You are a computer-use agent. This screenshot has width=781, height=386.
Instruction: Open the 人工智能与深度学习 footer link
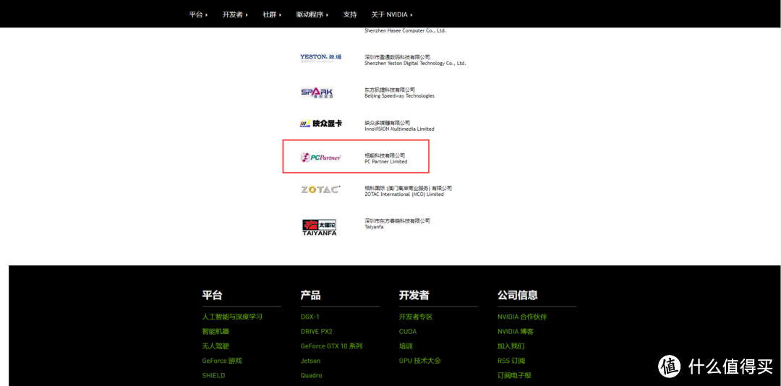pyautogui.click(x=232, y=317)
